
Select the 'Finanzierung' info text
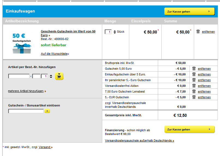point(127,132)
